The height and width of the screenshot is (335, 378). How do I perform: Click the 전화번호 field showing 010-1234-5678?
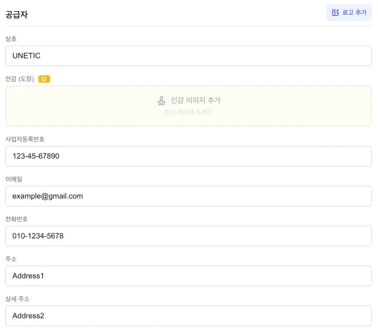pos(189,236)
